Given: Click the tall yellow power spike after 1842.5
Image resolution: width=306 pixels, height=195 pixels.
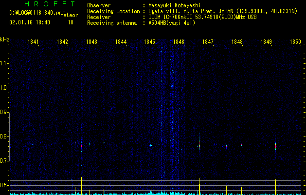Looking at the screenshot, I should tap(81, 186).
